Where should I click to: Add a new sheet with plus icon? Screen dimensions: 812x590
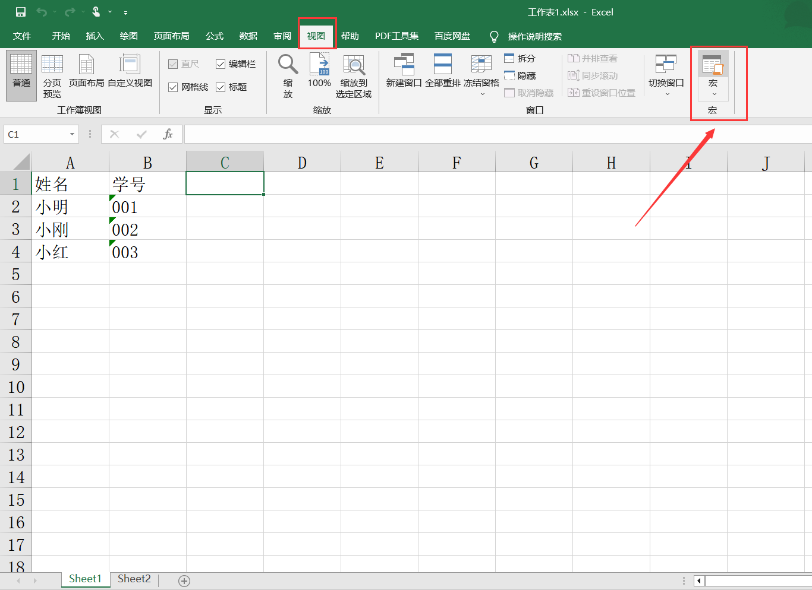[x=184, y=581]
